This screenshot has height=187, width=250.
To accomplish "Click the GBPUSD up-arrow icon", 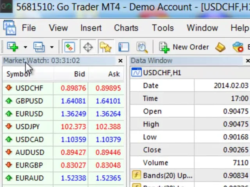I will point(9,101).
